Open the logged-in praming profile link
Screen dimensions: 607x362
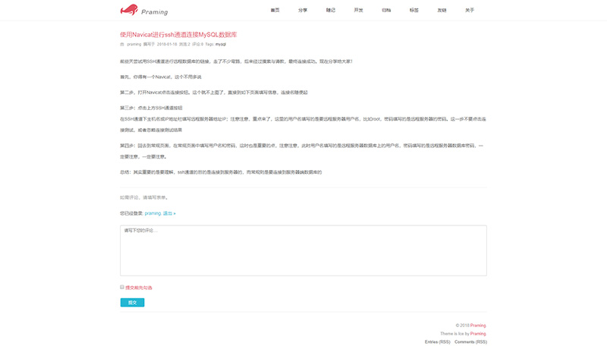tap(153, 213)
